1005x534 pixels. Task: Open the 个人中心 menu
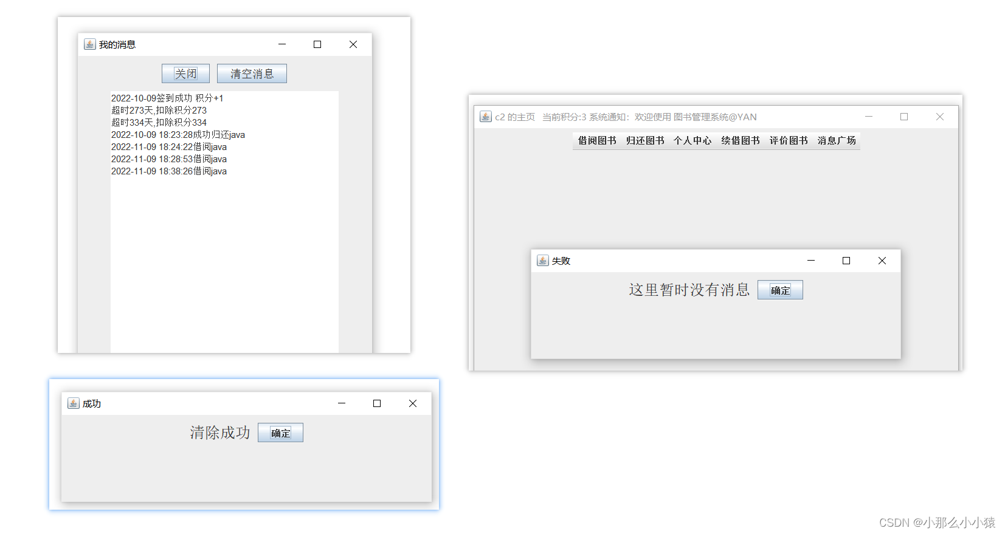pos(692,140)
